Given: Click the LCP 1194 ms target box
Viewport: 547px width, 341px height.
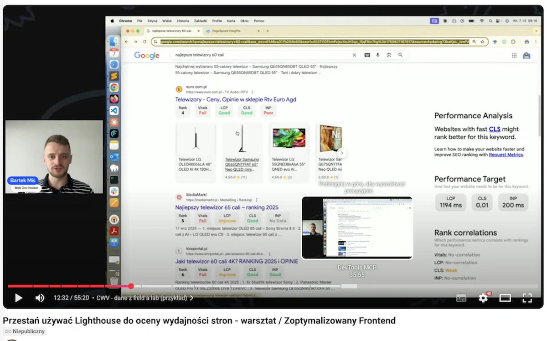Looking at the screenshot, I should pos(451,202).
